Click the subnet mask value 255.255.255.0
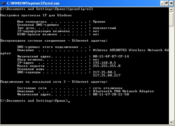175x126 pixels. 107,66
